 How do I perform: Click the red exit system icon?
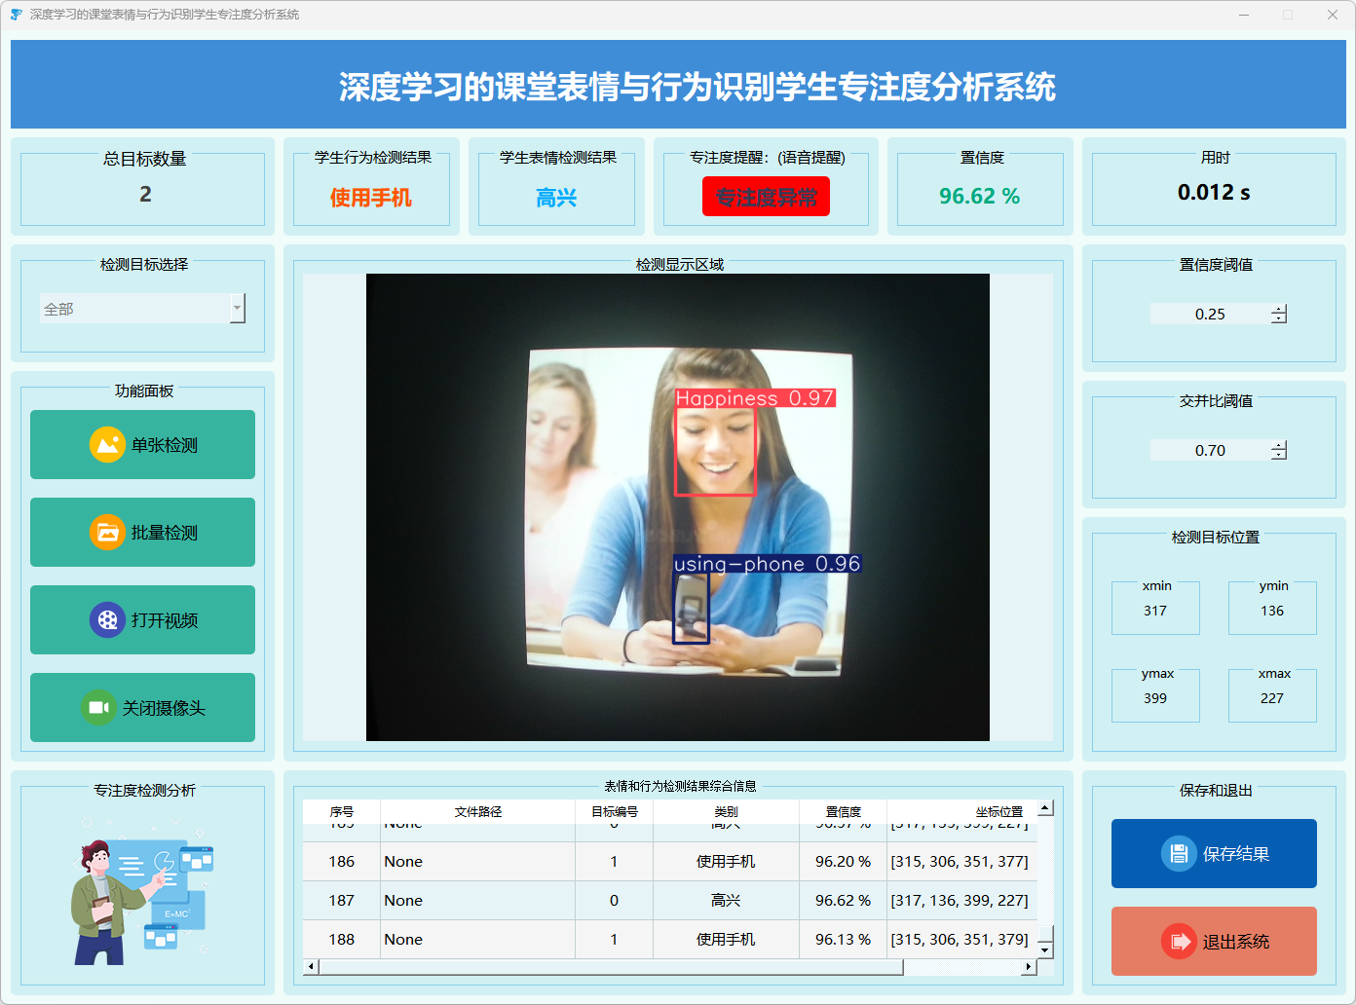point(1179,942)
